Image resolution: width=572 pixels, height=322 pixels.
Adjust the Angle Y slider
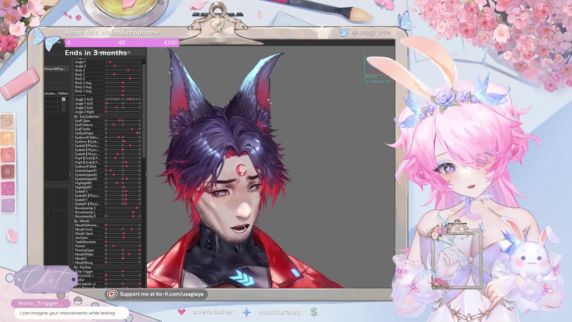pyautogui.click(x=123, y=62)
